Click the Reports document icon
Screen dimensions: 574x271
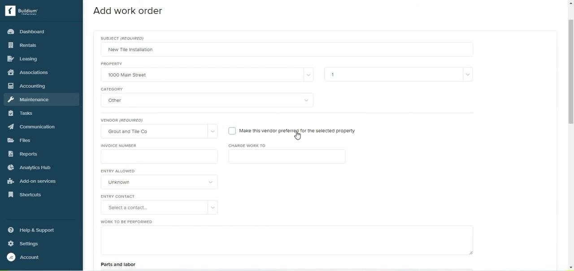[x=11, y=154]
